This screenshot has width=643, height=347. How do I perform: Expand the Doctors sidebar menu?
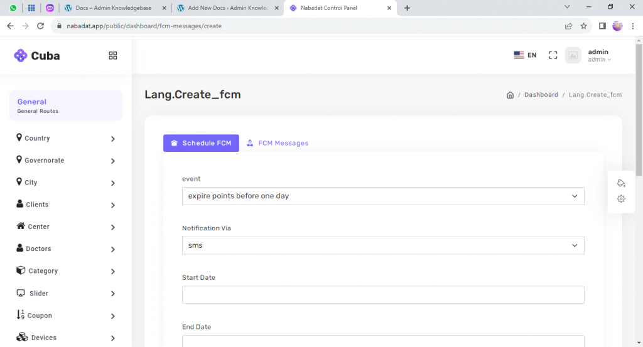coord(66,249)
